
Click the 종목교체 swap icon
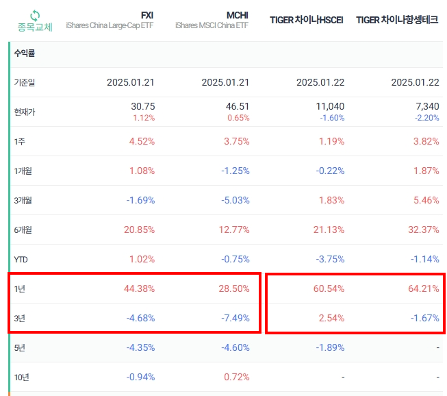pos(35,15)
